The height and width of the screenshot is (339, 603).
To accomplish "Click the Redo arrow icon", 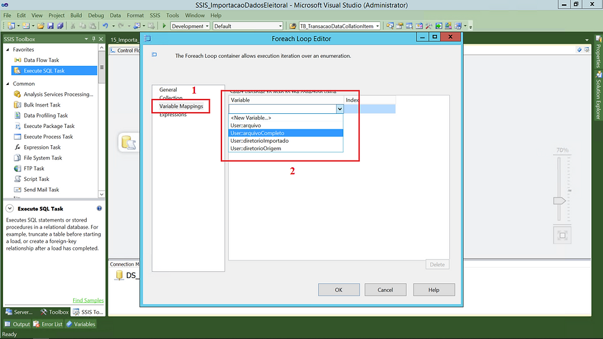I will click(x=121, y=26).
